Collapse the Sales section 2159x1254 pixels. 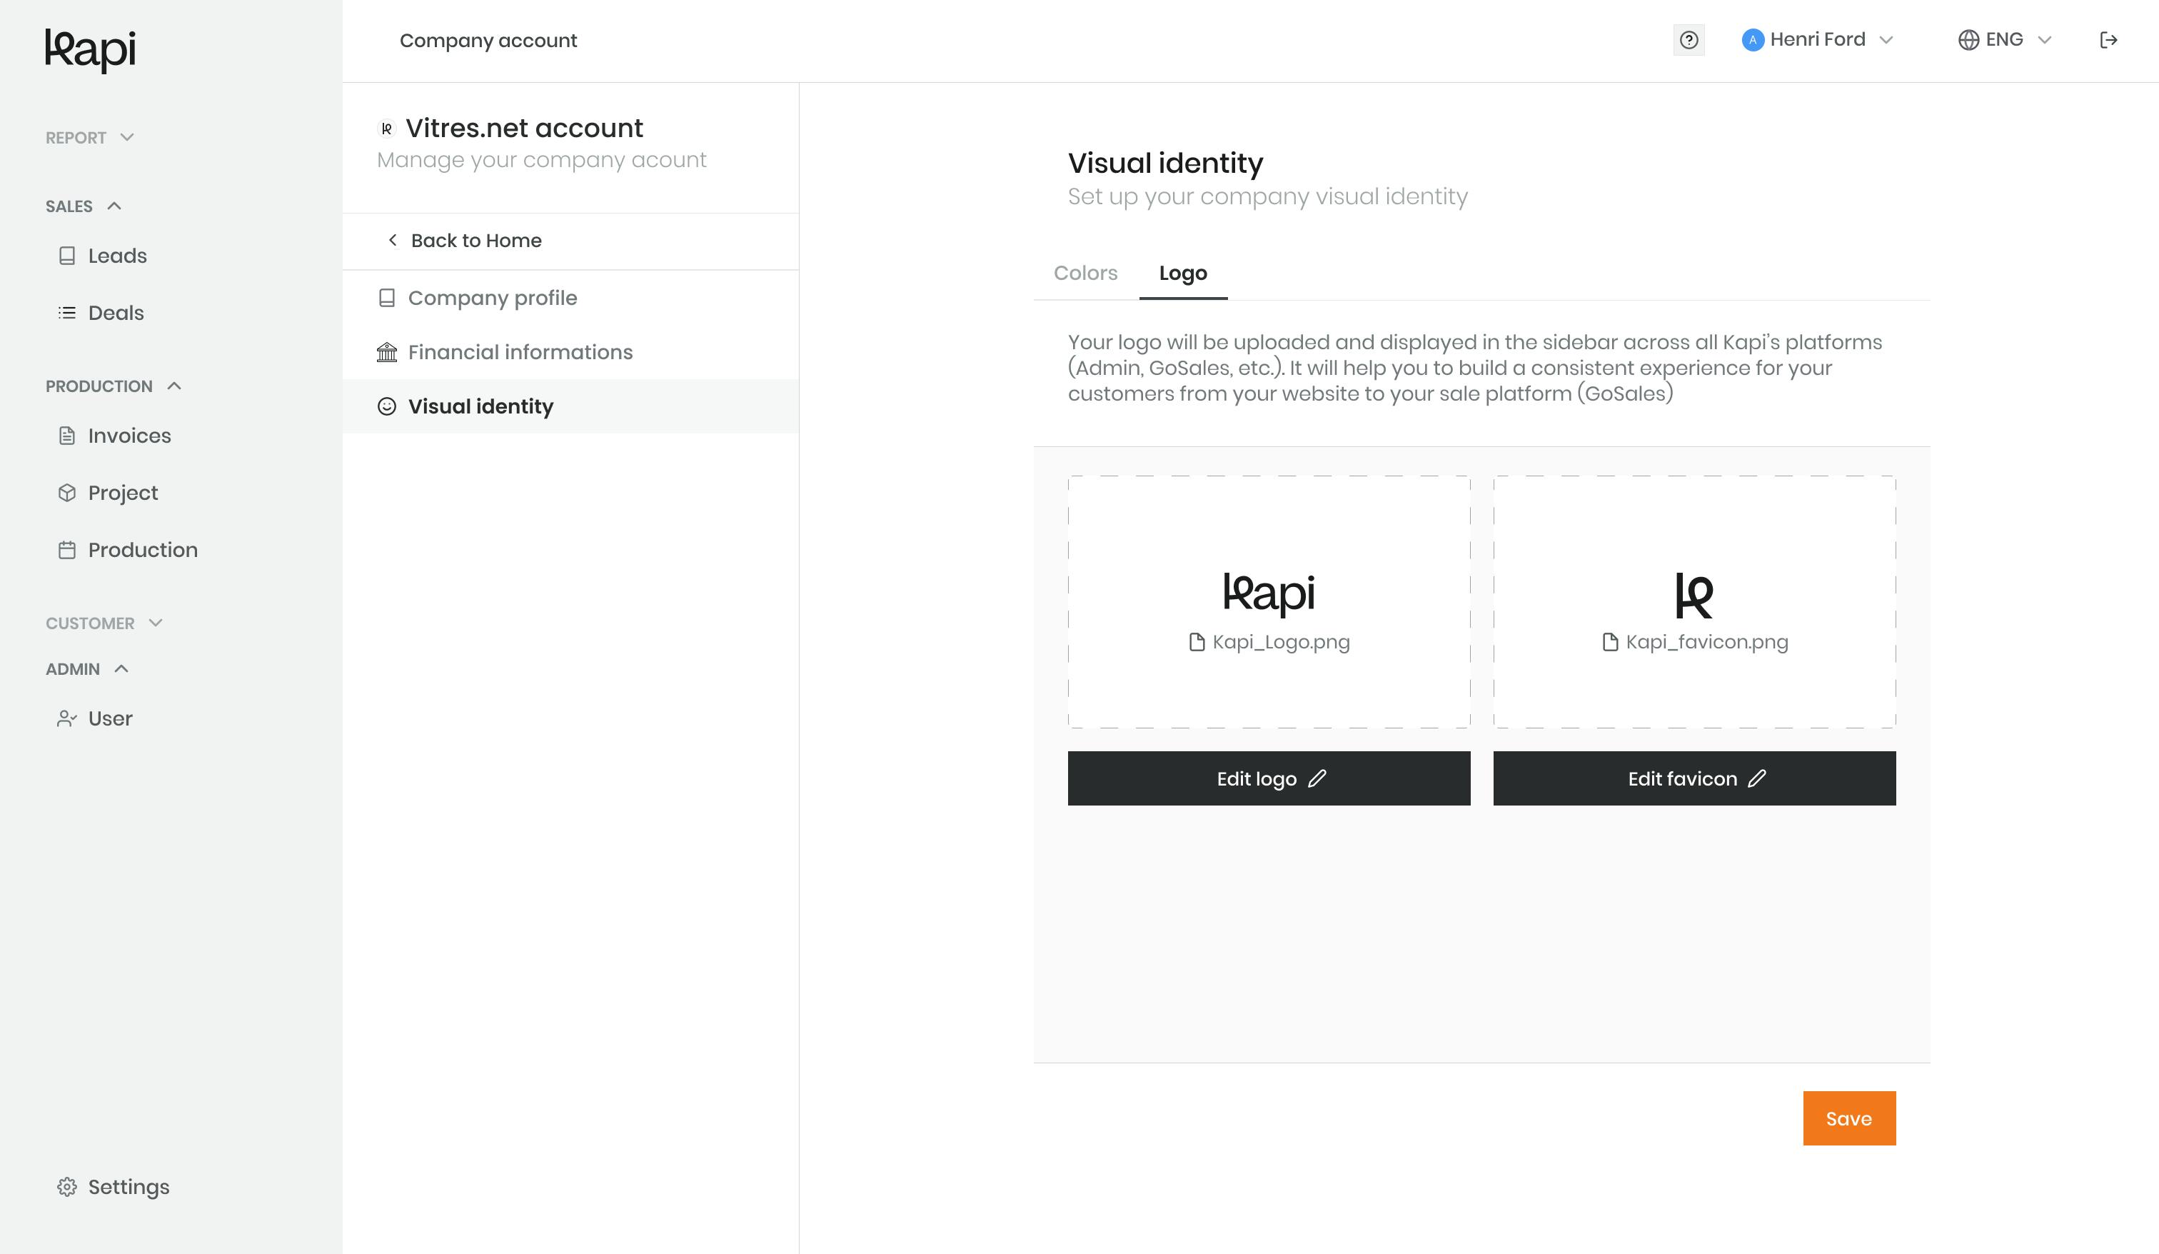click(x=84, y=206)
